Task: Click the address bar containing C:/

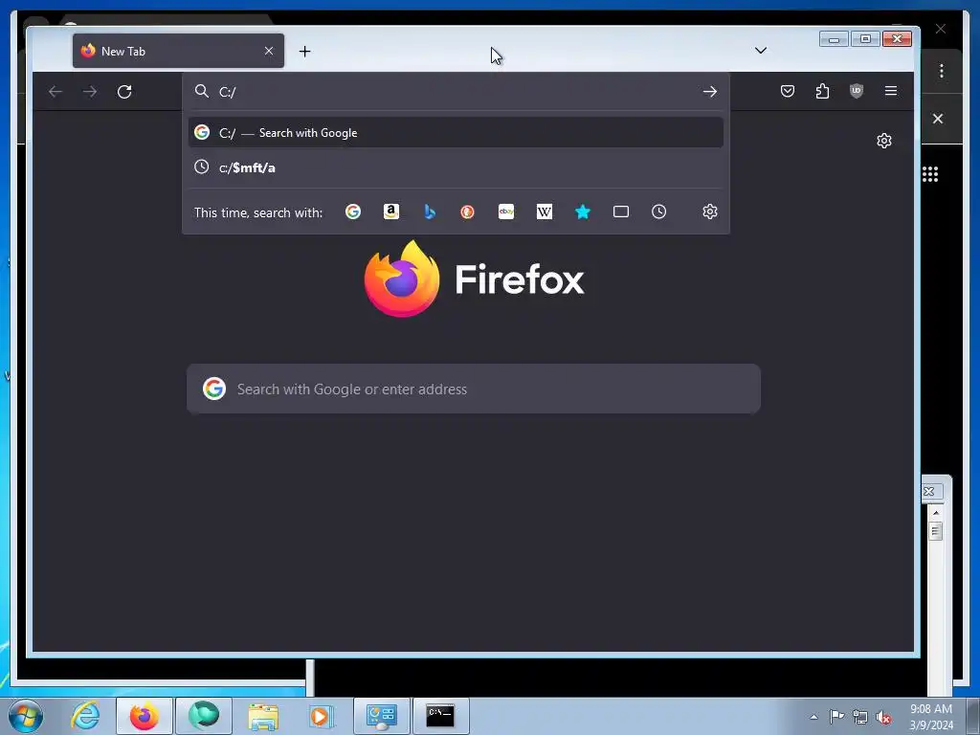Action: (456, 92)
